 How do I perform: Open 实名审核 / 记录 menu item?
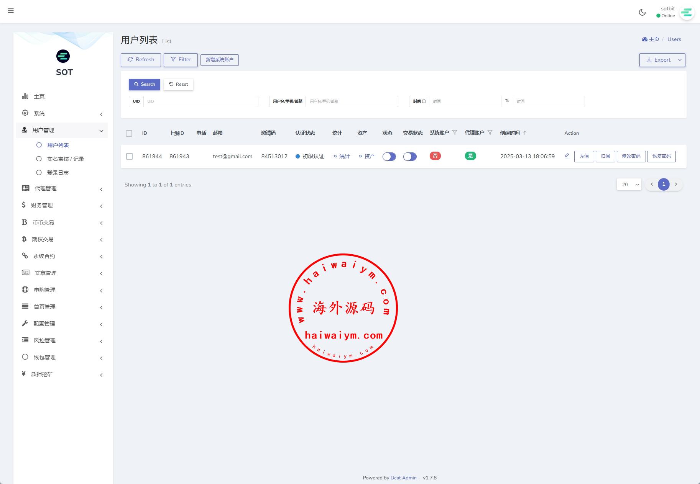(65, 159)
